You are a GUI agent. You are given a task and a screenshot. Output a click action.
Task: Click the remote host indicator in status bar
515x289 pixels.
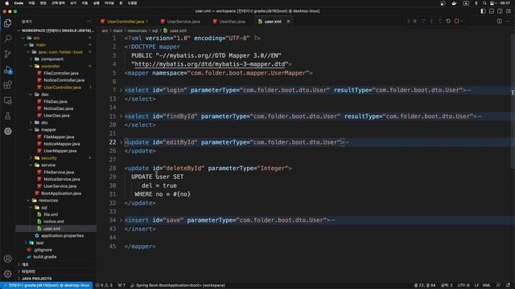[x=47, y=286]
